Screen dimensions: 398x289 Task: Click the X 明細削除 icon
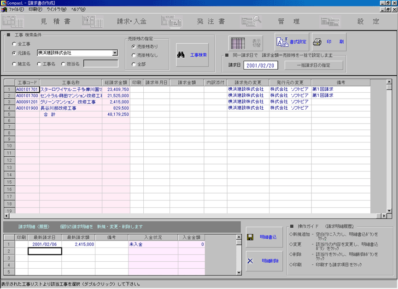(x=250, y=261)
